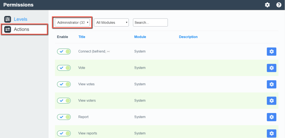Open the All Modules filter dropdown
The image size is (285, 138).
tap(111, 23)
